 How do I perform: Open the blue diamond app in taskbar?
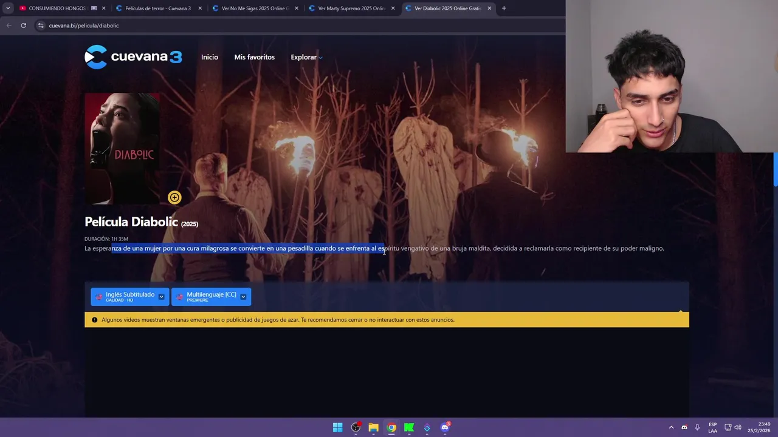(x=427, y=427)
